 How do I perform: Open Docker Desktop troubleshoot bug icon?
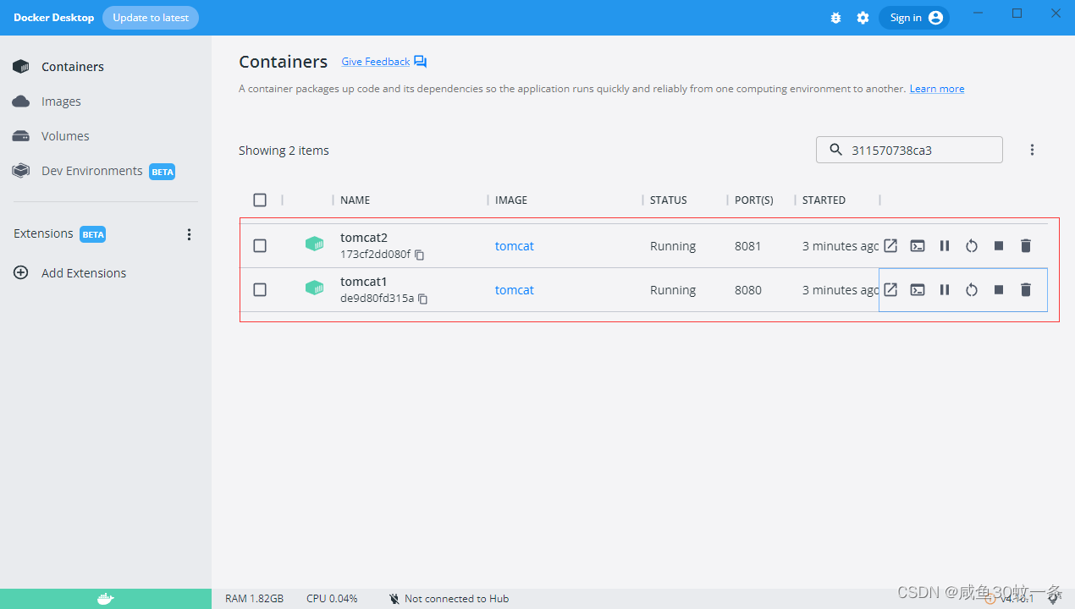point(835,17)
